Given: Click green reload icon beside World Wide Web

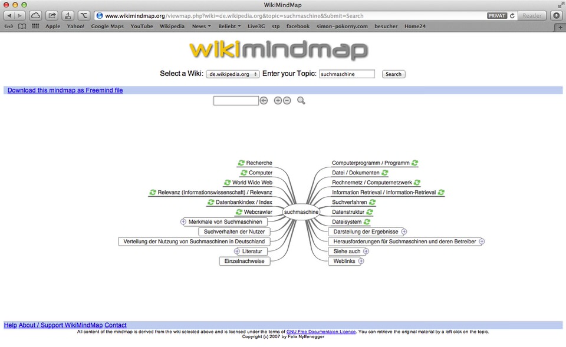Looking at the screenshot, I should coord(228,183).
